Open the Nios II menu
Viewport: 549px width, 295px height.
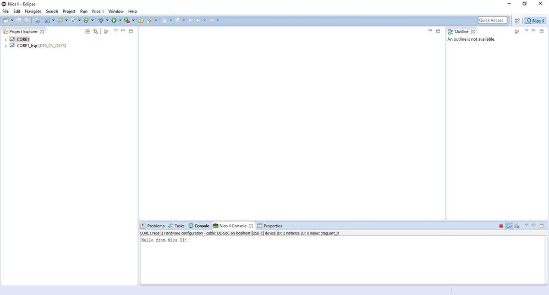coord(98,11)
